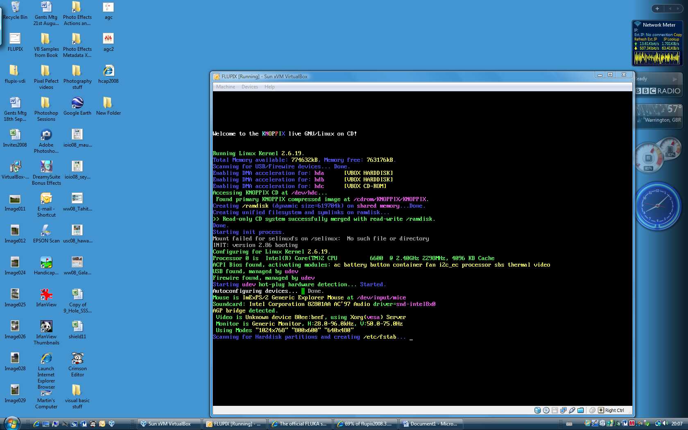Switch to The official FLUKA s... taskbar window
This screenshot has width=688, height=430.
300,424
